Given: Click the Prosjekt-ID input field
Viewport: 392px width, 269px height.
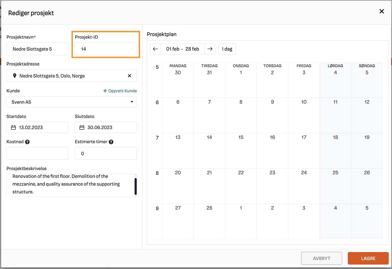Looking at the screenshot, I should (x=106, y=49).
